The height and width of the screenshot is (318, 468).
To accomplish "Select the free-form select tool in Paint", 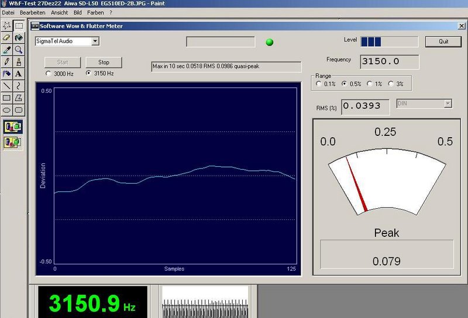I will click(7, 26).
